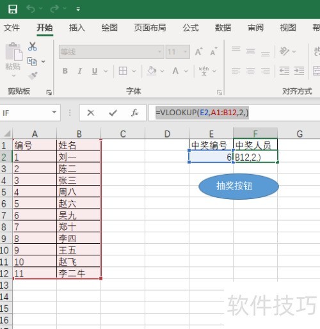
Task: Click the Increase Font Size icon
Action: pyautogui.click(x=198, y=52)
